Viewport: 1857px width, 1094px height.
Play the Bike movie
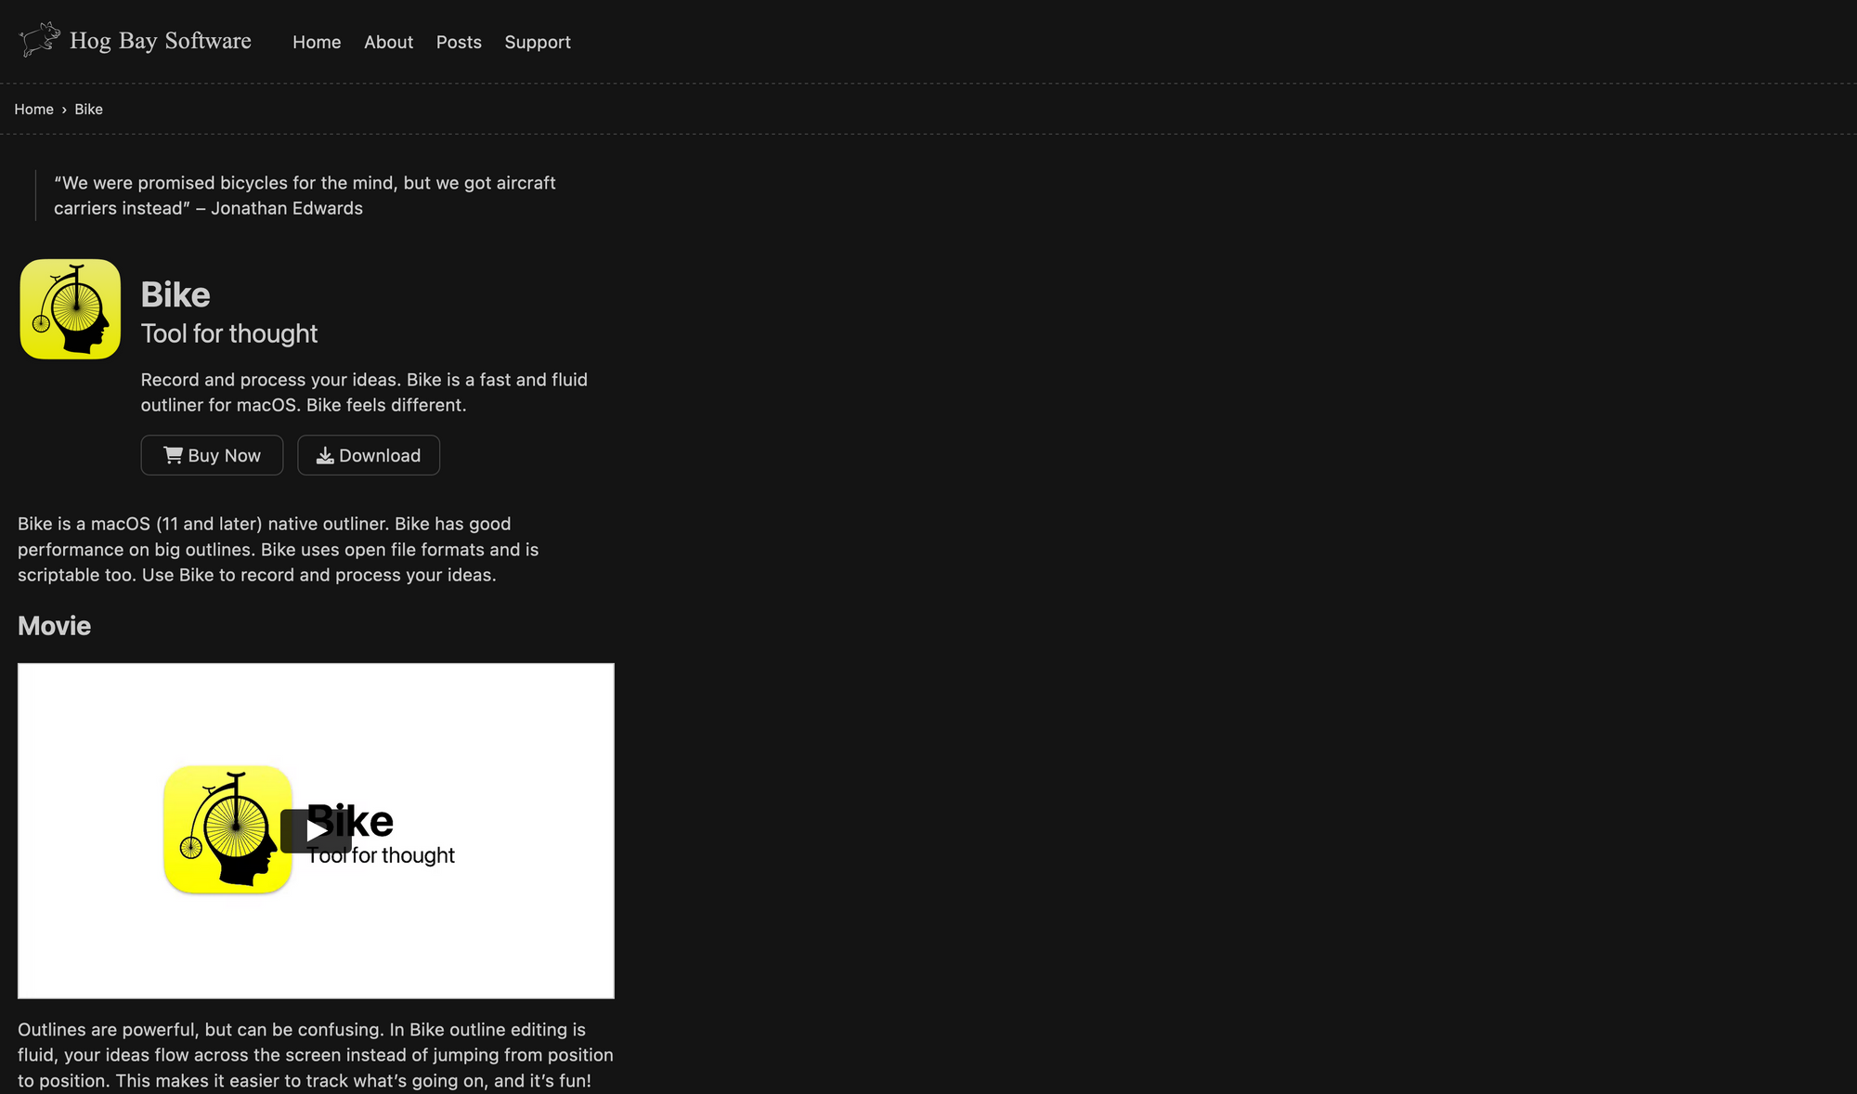coord(316,830)
